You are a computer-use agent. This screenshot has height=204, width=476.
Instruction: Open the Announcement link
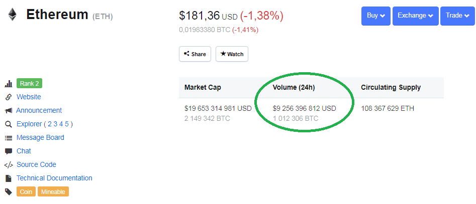[x=39, y=110]
